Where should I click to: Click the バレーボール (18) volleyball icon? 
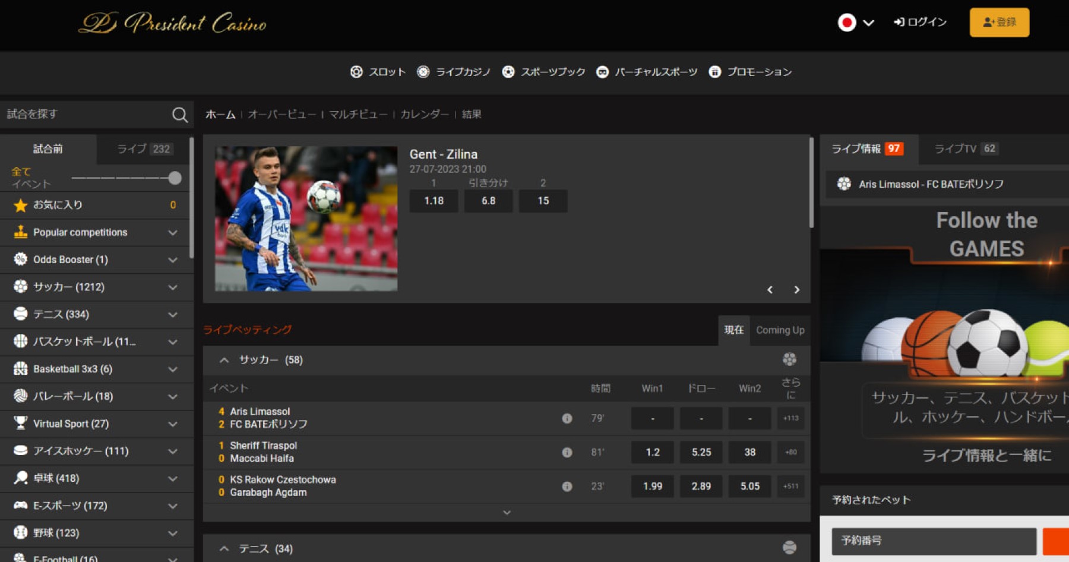21,396
